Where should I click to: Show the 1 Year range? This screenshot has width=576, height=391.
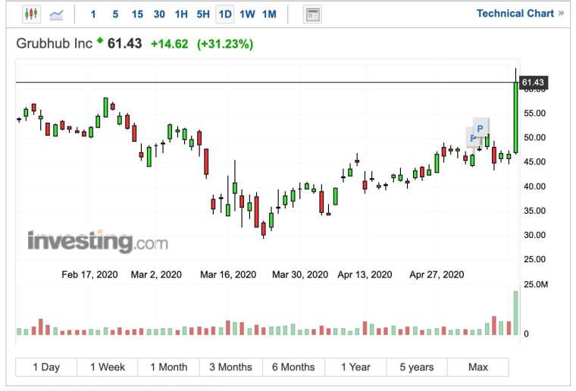coord(355,368)
